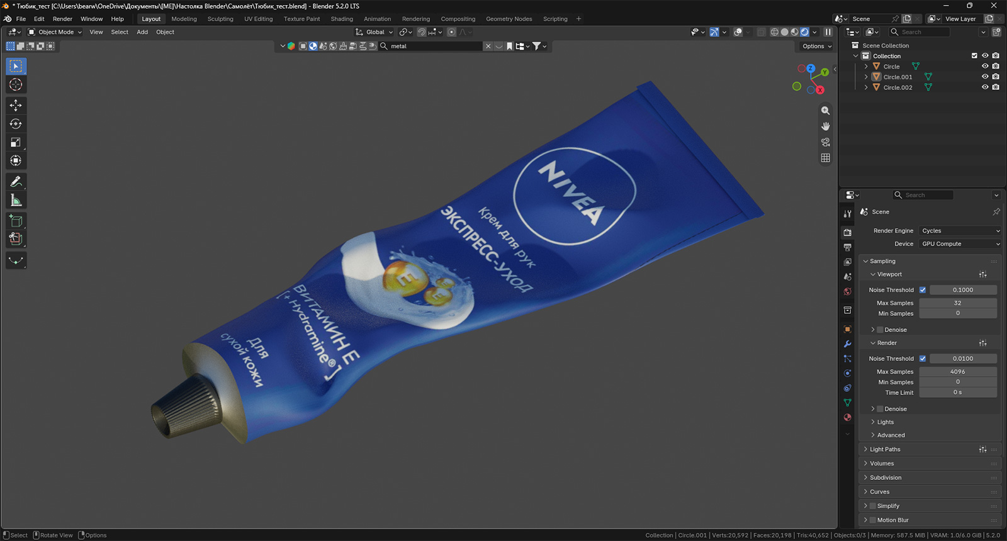Disable Circle.001 in renders

(996, 77)
